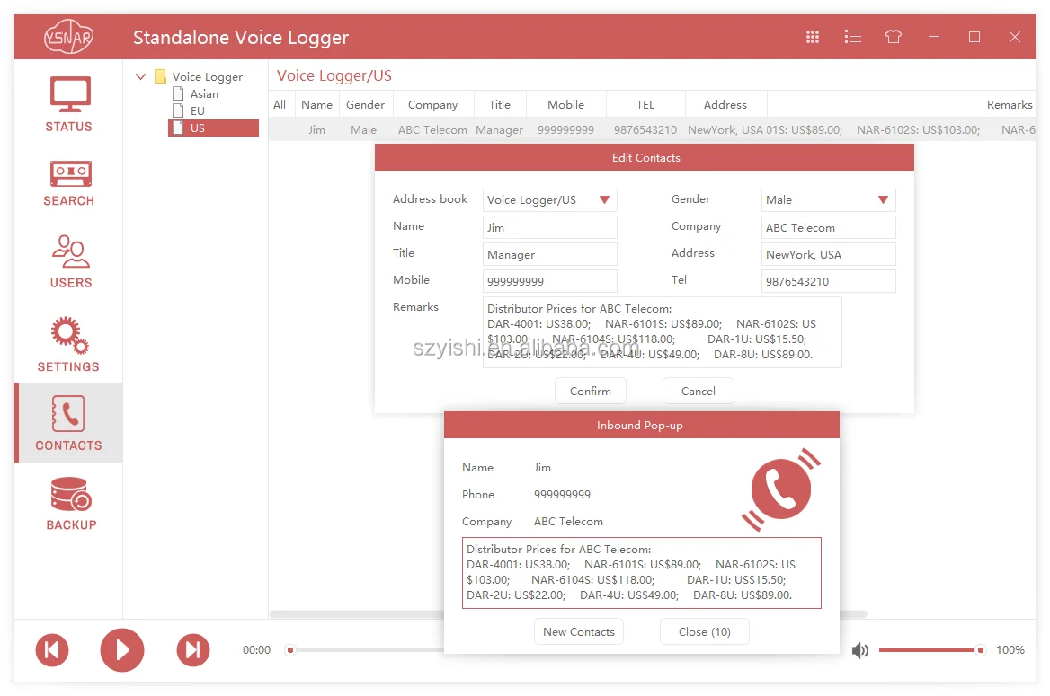Collapse the Voice Logger tree node
Screen dimensions: 1050x696
(140, 76)
